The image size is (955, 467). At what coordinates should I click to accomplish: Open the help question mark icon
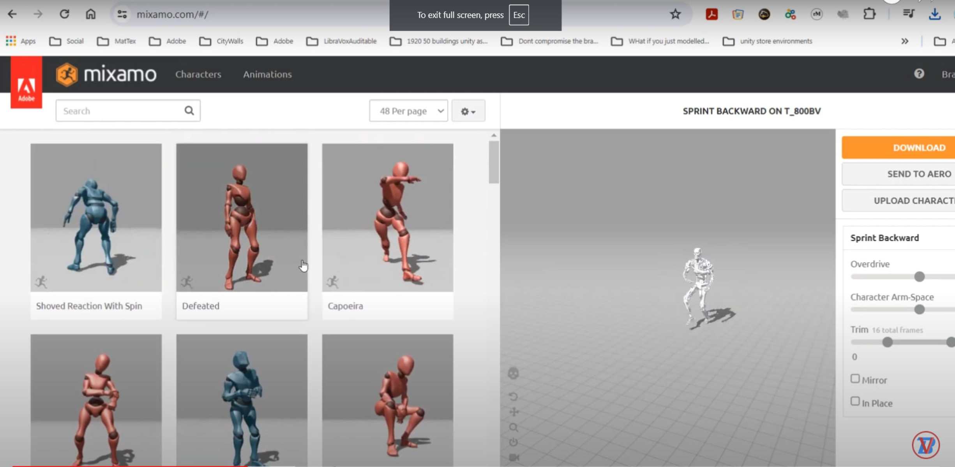pos(919,74)
